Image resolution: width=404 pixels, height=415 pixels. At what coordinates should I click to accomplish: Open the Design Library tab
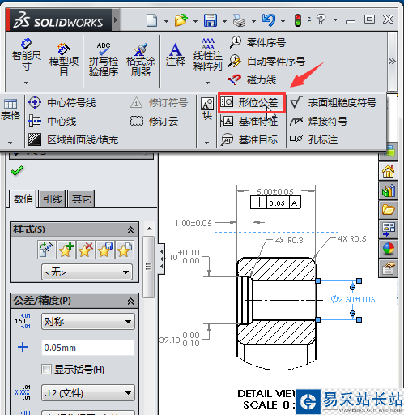pos(388,190)
